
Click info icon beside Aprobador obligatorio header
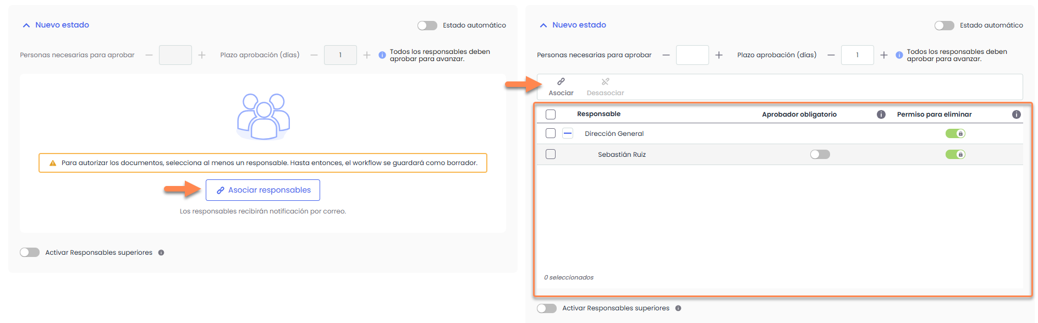coord(881,114)
